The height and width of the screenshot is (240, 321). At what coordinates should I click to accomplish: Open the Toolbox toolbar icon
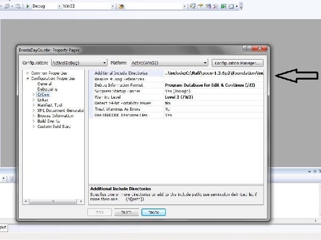pyautogui.click(x=216, y=6)
